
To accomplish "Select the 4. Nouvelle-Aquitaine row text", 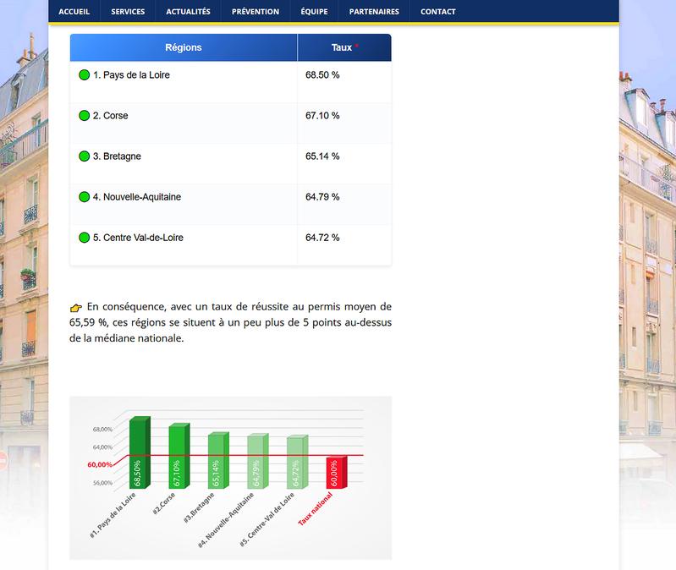I will (136, 197).
